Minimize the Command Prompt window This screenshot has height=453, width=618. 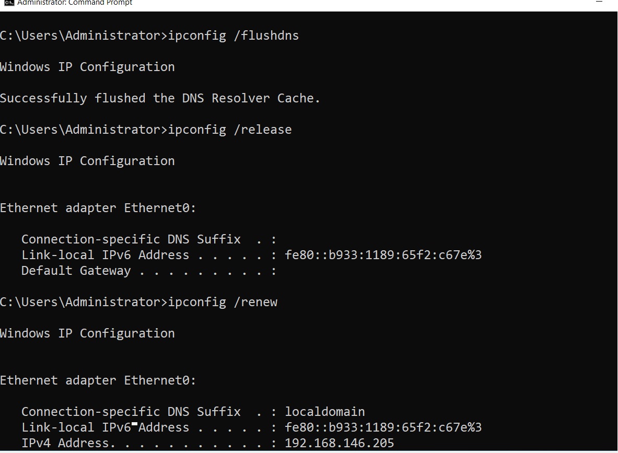(x=599, y=3)
